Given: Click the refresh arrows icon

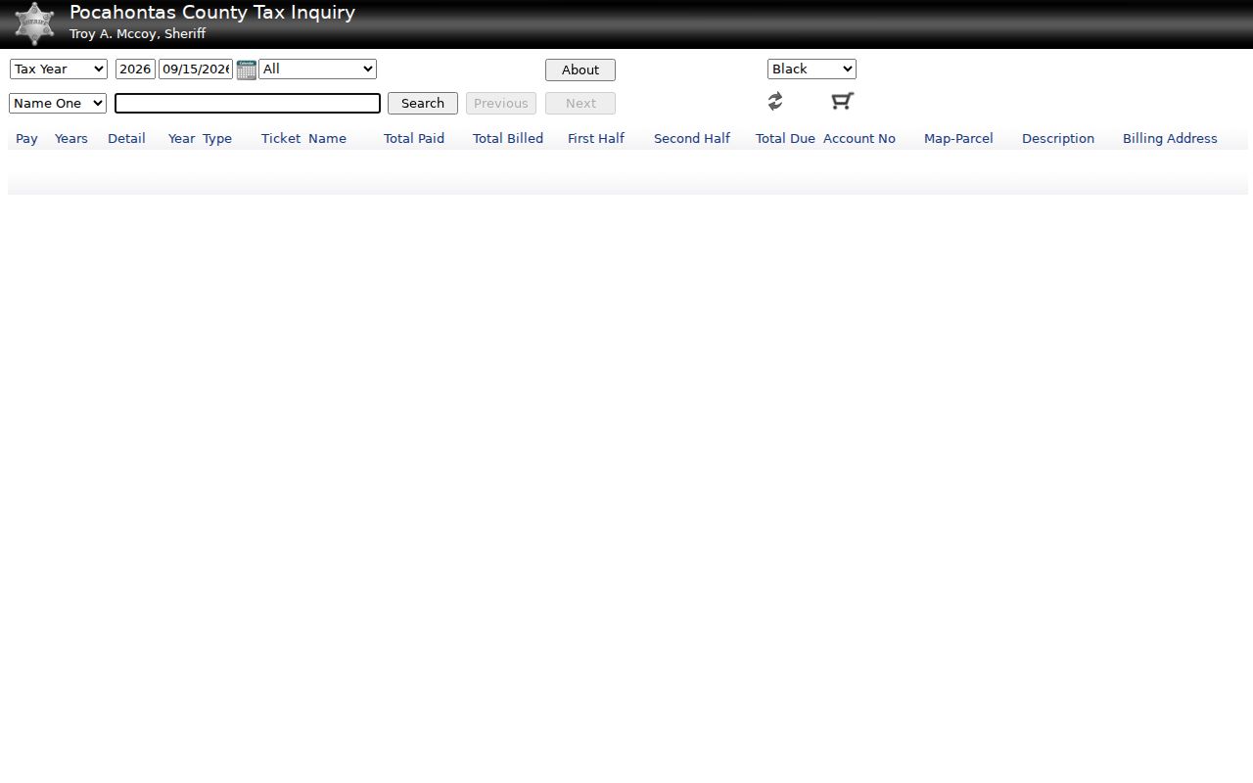Looking at the screenshot, I should [775, 101].
